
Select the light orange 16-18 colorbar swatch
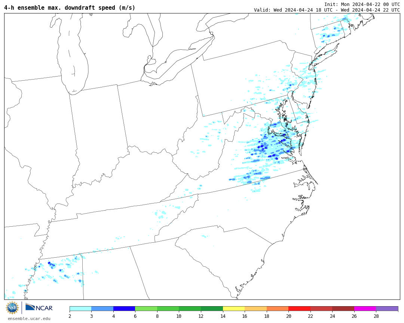pos(255,309)
